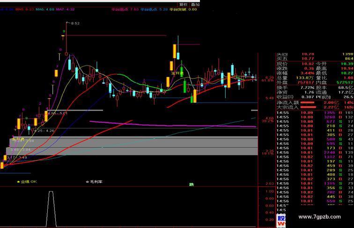
Task: Click the yellow star 业绩 OK marker
Action: click(x=27, y=182)
